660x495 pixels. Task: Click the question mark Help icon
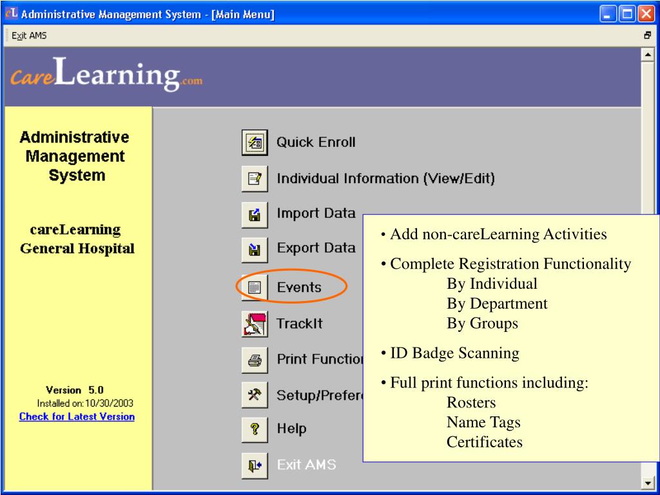255,430
